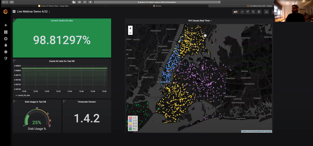Open the Alerting bell icon
313x146 pixels.
point(6,45)
